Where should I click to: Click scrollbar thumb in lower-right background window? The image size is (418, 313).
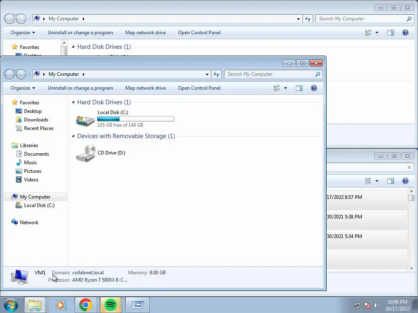(411, 198)
